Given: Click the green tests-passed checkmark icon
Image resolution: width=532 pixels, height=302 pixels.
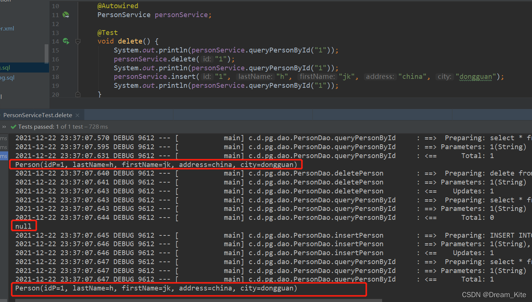Looking at the screenshot, I should (x=13, y=127).
